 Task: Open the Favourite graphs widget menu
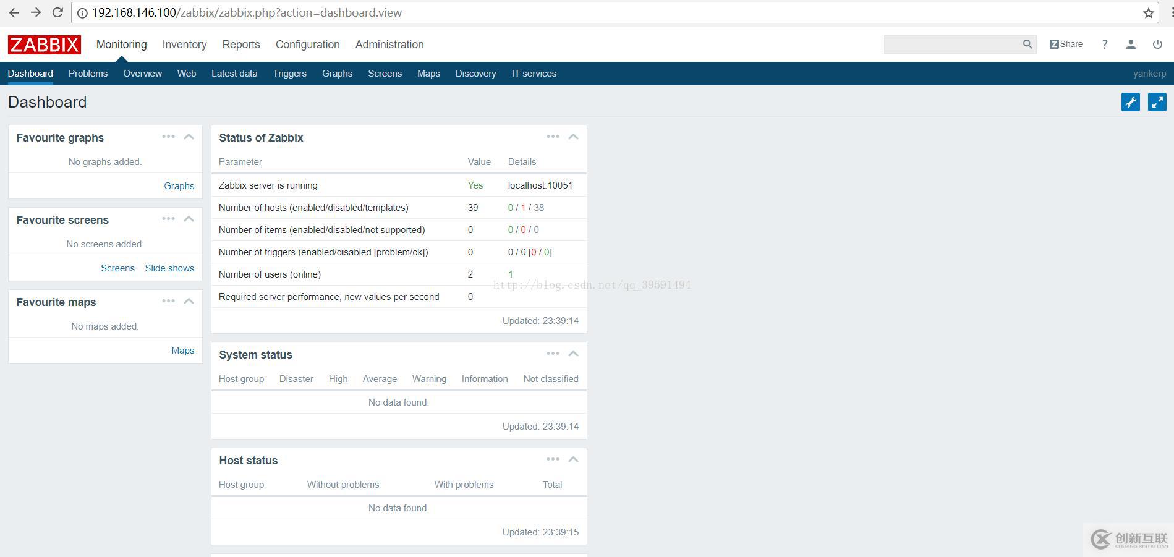tap(168, 137)
